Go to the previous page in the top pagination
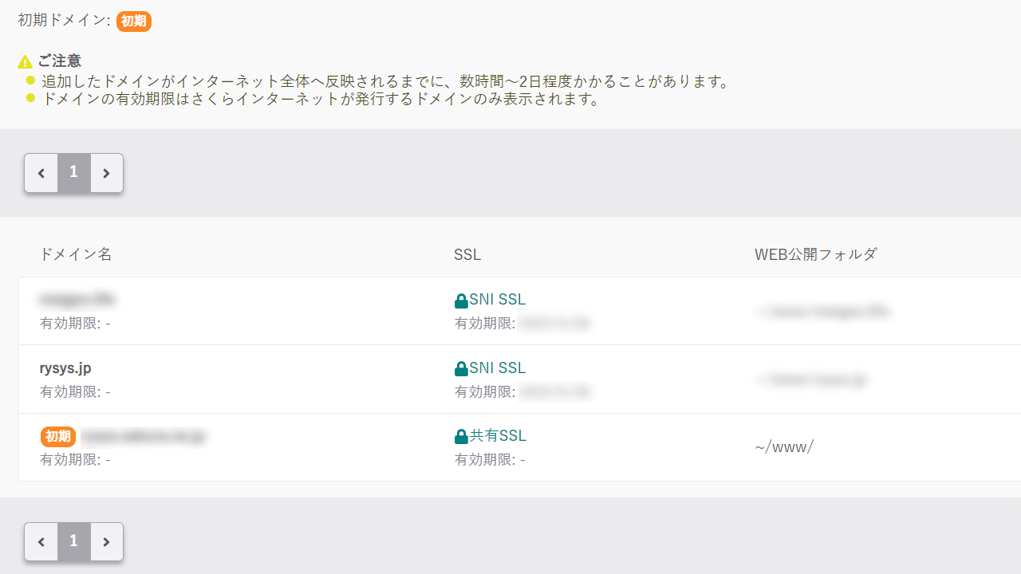Viewport: 1021px width, 574px height. click(41, 173)
